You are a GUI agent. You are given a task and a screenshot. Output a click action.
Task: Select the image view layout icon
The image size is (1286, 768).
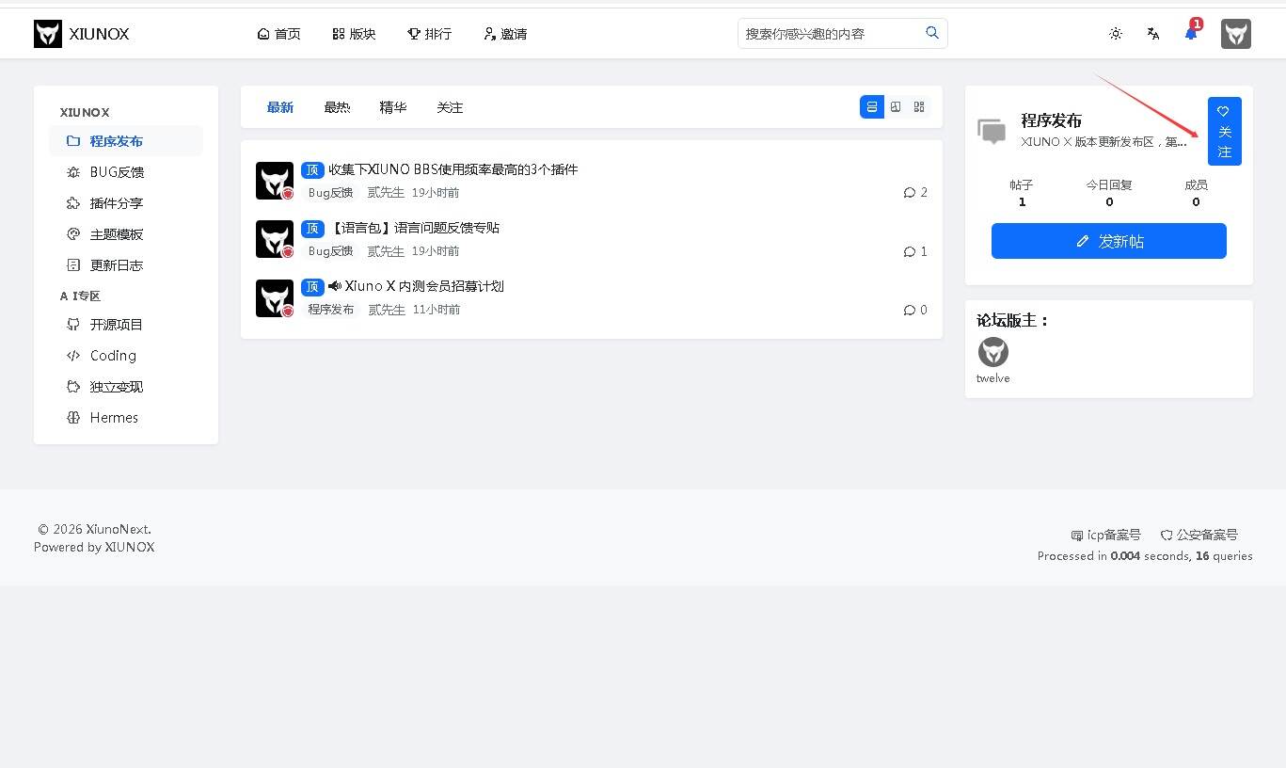click(x=896, y=106)
